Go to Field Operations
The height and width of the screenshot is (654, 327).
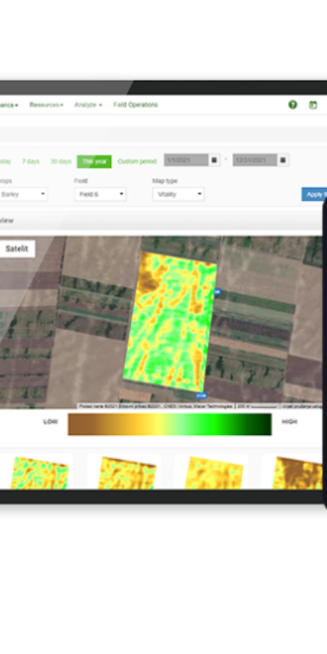point(135,105)
